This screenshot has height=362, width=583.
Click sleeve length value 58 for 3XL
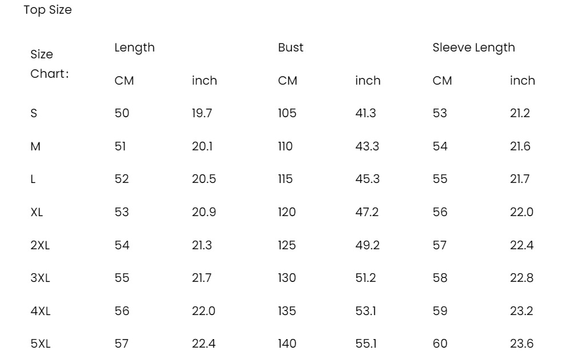[440, 279]
